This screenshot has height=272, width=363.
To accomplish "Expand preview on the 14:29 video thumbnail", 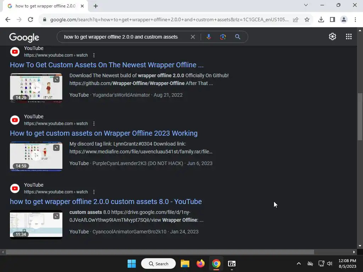I will 56,80.
